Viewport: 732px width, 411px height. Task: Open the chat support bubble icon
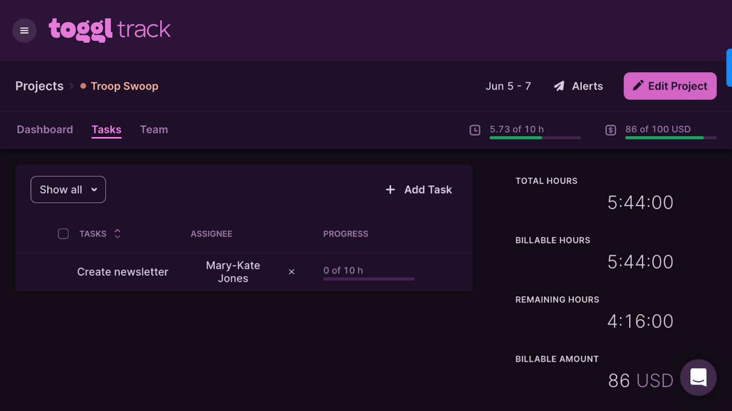coord(698,377)
